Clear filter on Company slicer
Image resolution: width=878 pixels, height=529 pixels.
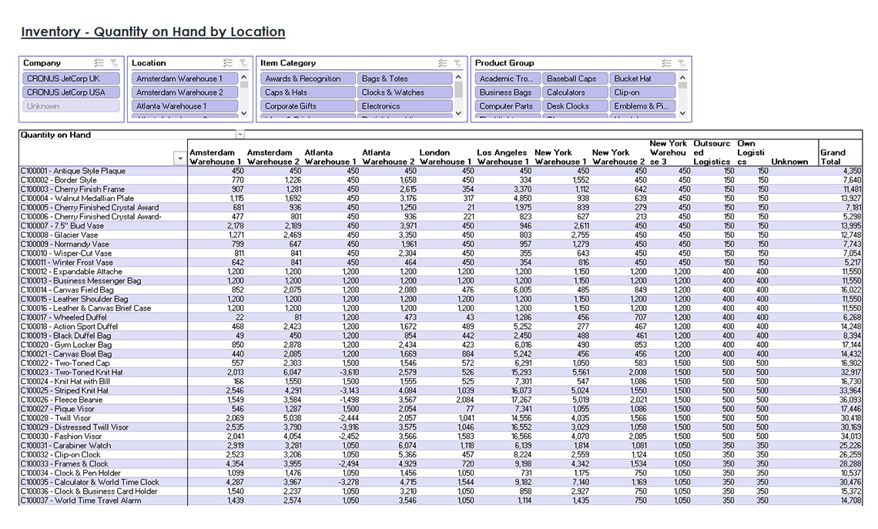click(114, 63)
